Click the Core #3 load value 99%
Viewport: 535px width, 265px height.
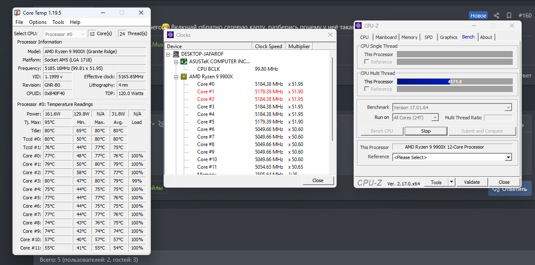click(x=137, y=181)
